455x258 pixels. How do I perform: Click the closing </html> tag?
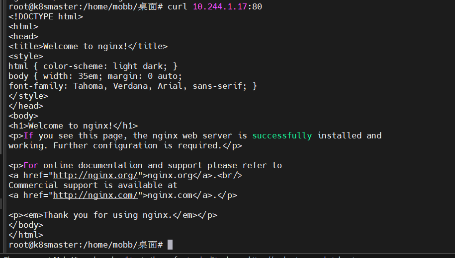tap(26, 235)
